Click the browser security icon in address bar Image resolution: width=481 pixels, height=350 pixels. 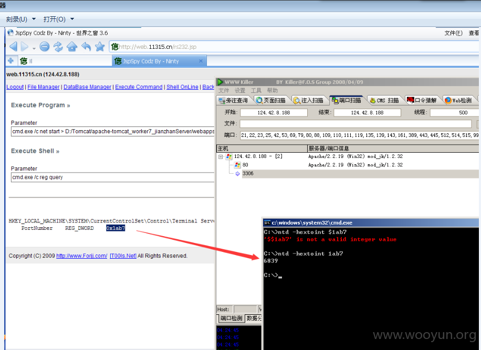tap(114, 47)
